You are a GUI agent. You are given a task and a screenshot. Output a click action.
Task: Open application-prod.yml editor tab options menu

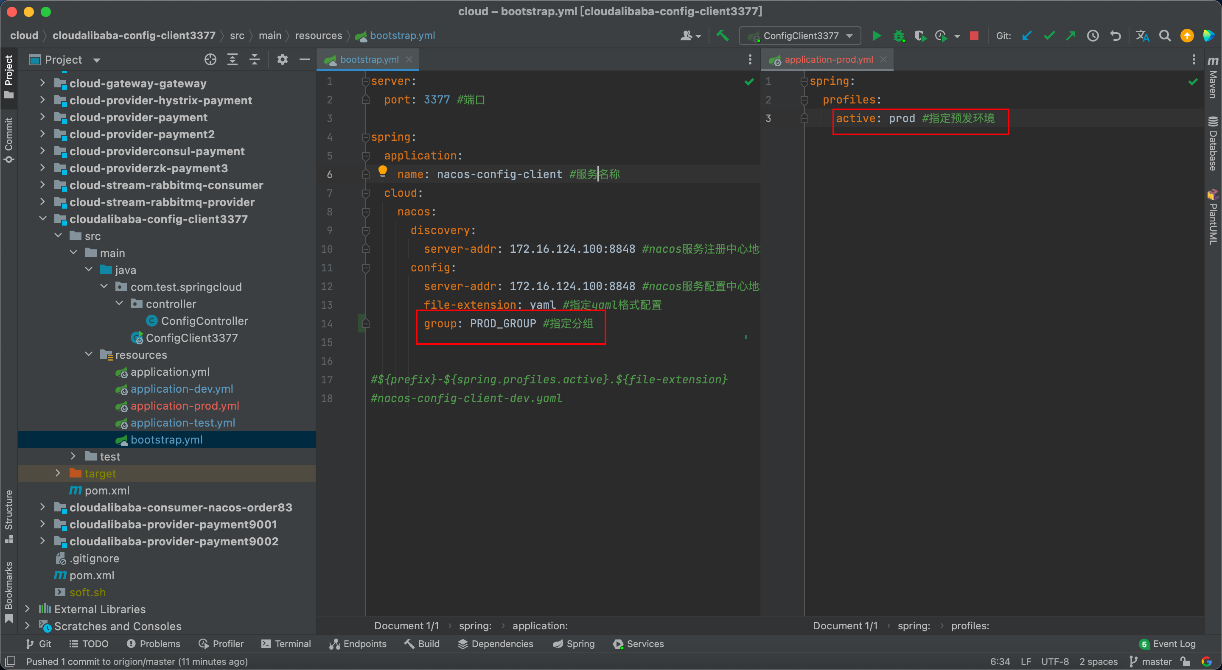[x=1194, y=59]
